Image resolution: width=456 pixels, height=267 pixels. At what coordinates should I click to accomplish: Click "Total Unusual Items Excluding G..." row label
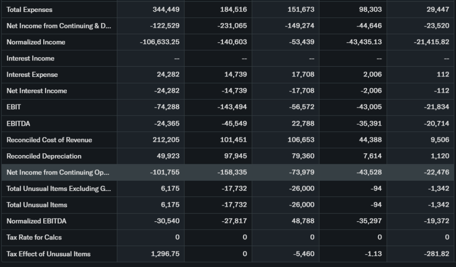(59, 188)
